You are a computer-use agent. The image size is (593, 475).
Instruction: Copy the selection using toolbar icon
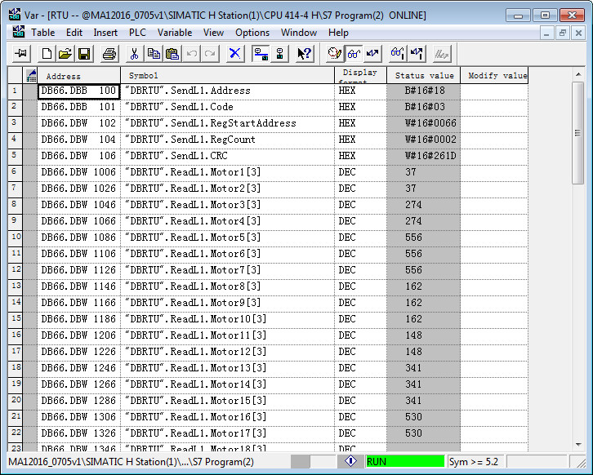[154, 54]
